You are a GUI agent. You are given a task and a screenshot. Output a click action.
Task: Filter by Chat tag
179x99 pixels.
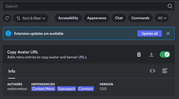tap(119, 18)
